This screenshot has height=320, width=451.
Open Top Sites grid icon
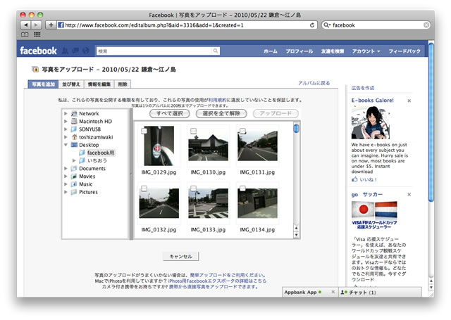tap(37, 34)
